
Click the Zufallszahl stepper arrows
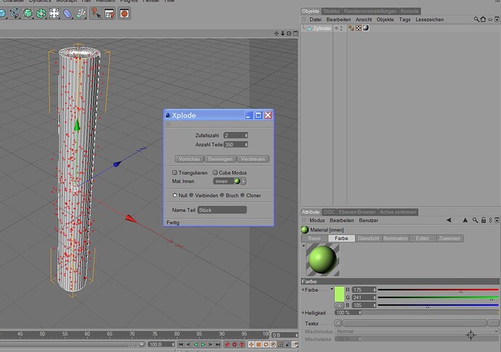246,136
